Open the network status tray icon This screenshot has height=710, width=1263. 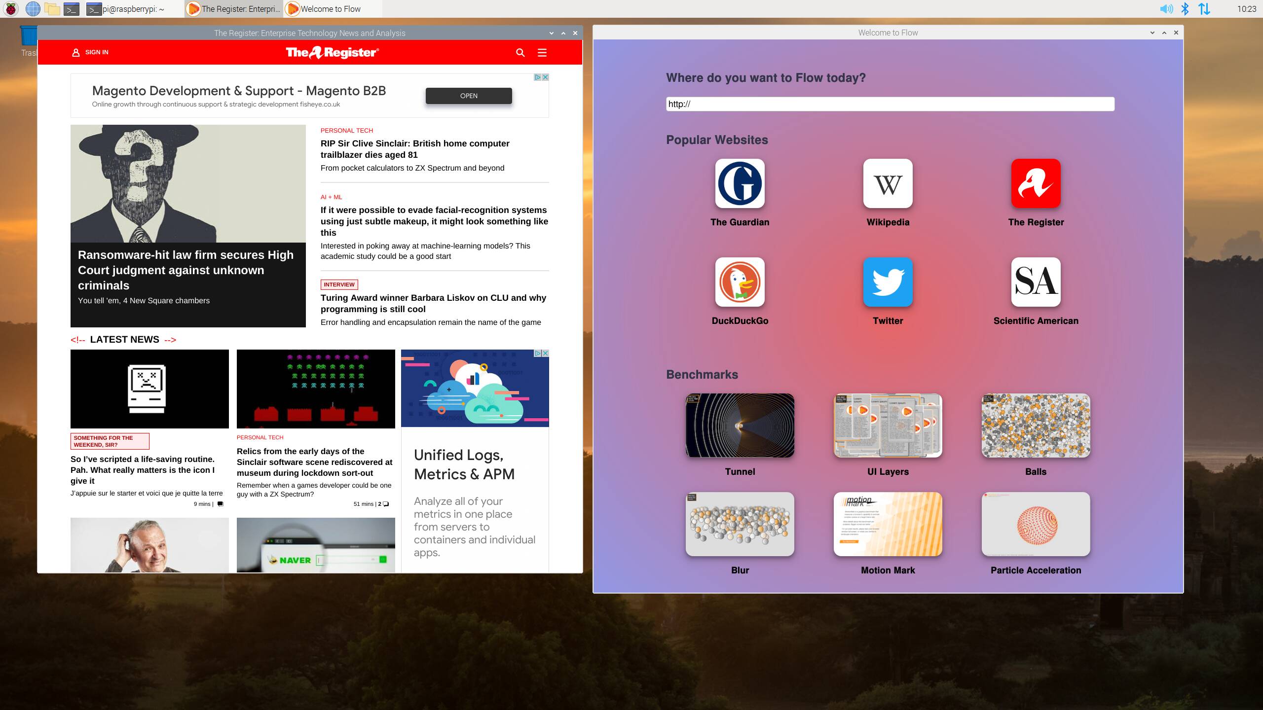[1204, 8]
